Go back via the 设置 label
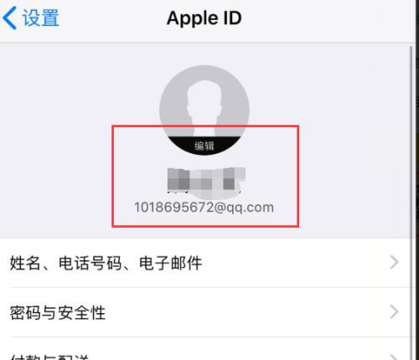The width and height of the screenshot is (419, 360). click(41, 18)
